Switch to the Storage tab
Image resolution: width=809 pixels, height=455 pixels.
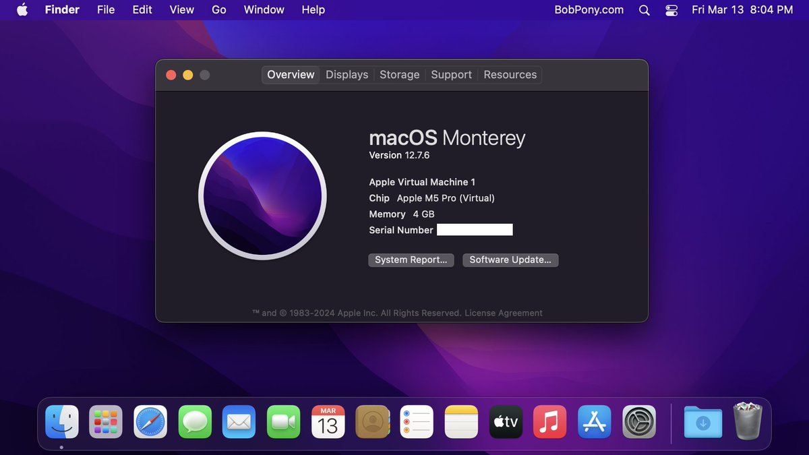coord(400,75)
